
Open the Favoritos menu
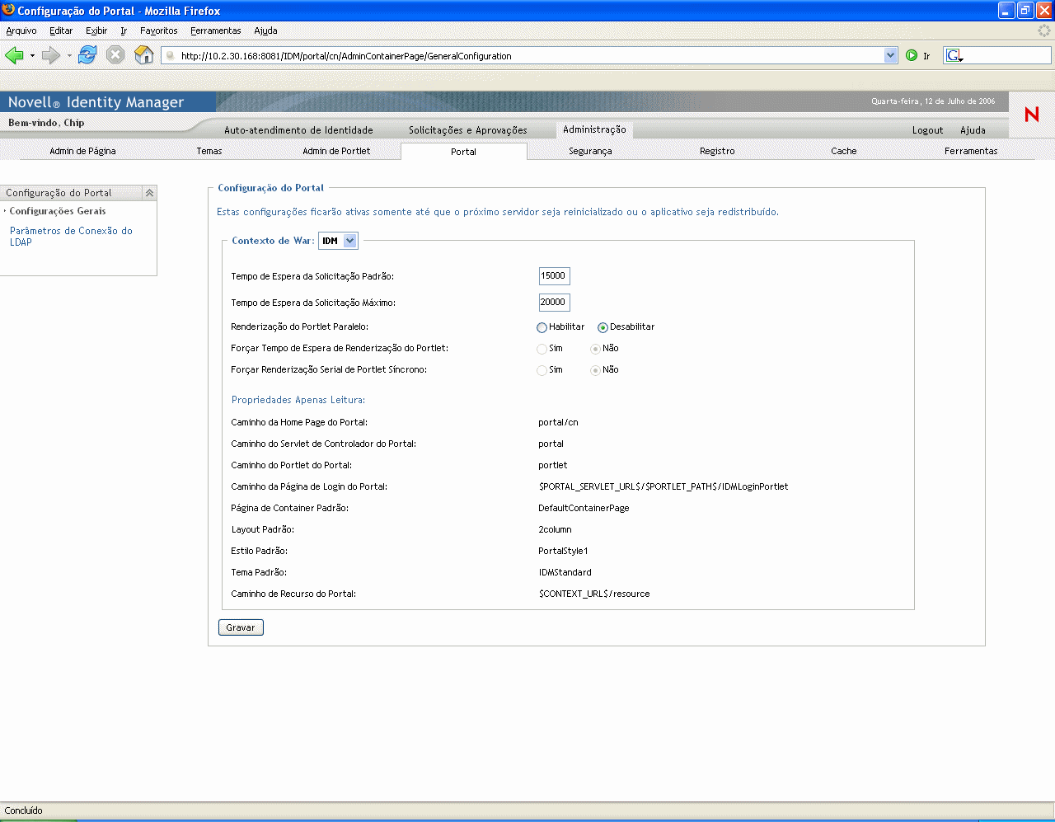tap(159, 31)
